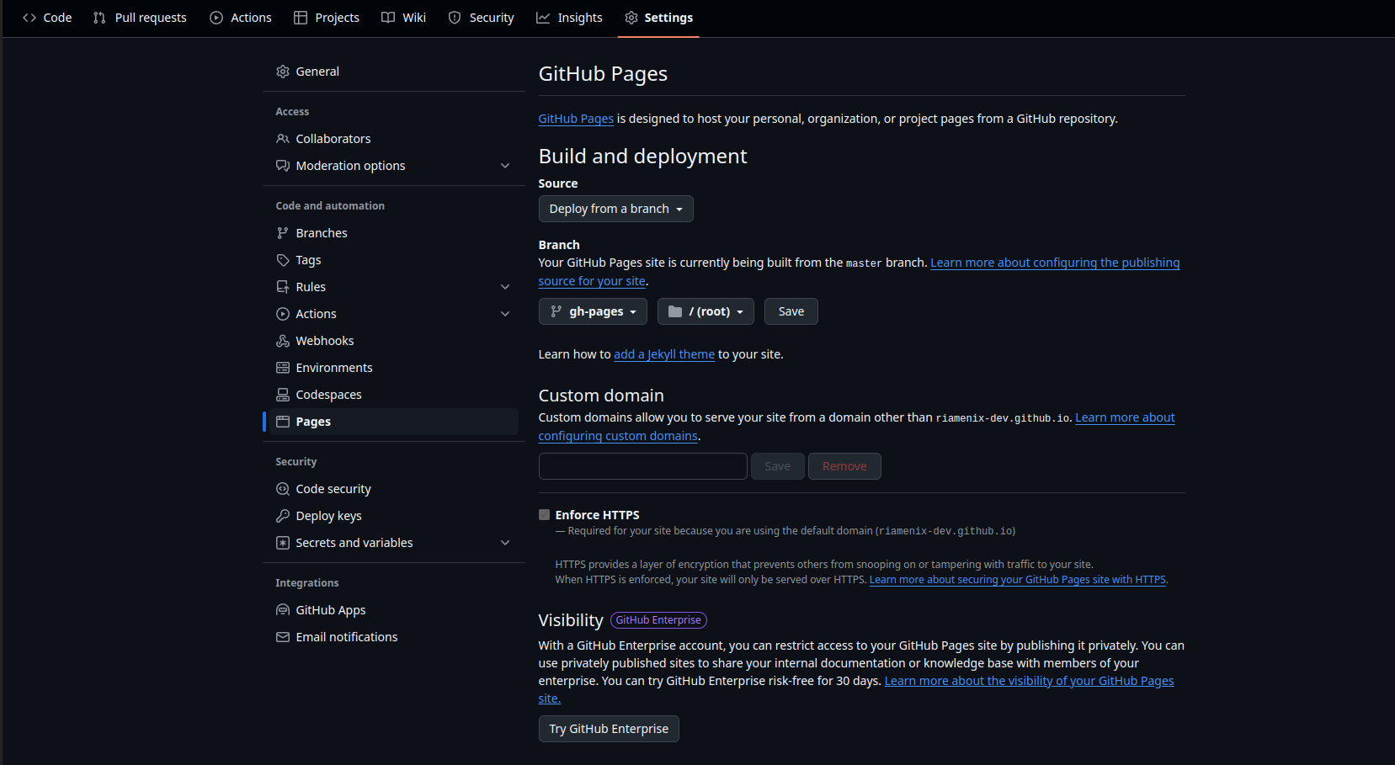Open Tags settings page
The height and width of the screenshot is (765, 1395).
tap(394, 260)
